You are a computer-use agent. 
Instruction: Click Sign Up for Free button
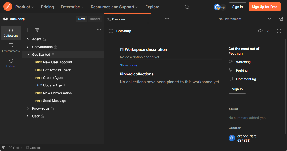[264, 7]
